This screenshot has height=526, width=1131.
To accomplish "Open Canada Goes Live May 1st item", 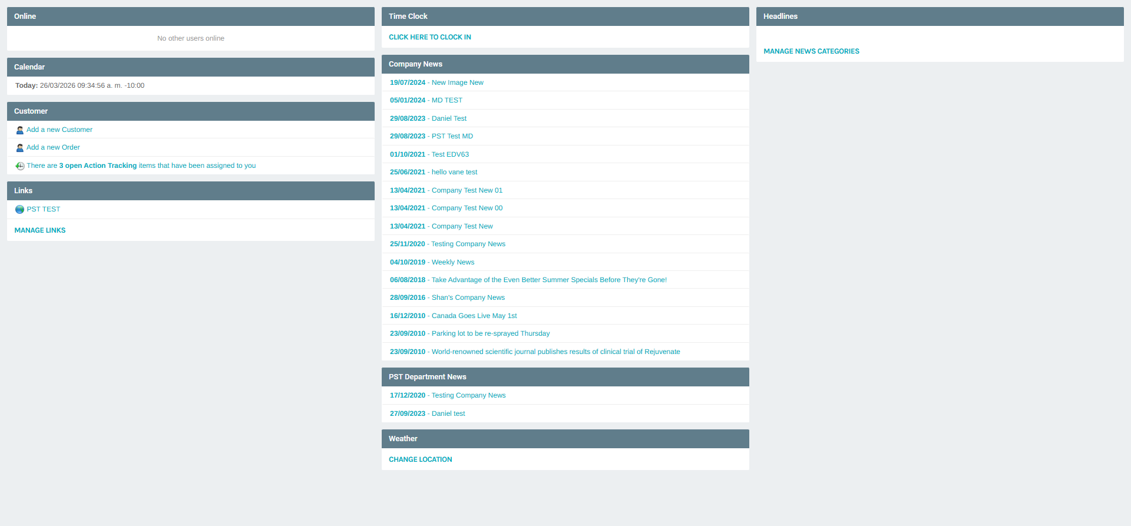I will point(453,316).
